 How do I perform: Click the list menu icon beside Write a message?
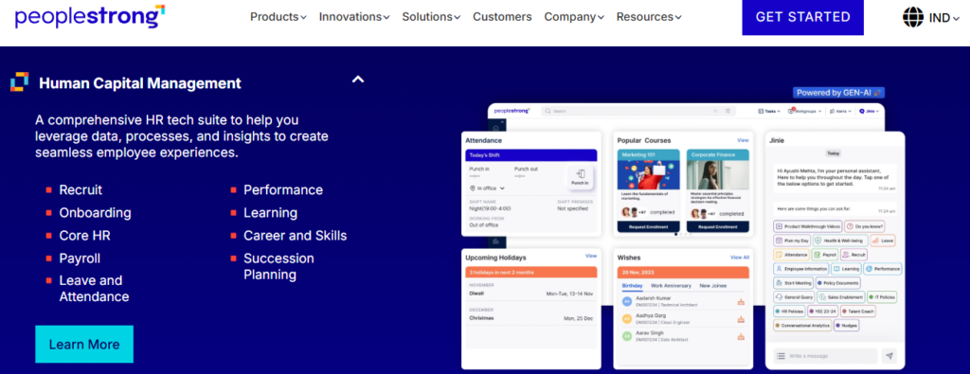(x=781, y=356)
